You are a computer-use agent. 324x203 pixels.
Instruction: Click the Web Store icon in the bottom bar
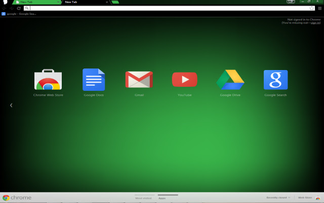pyautogui.click(x=318, y=198)
